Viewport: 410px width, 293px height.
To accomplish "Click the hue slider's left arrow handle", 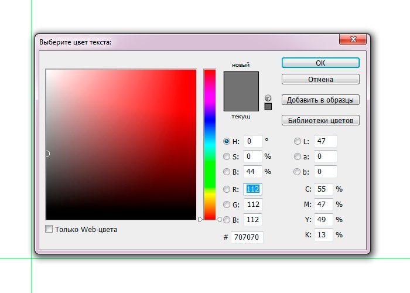I will (x=200, y=220).
